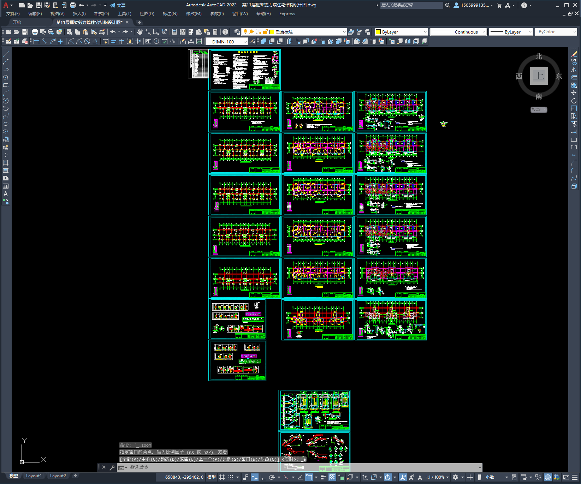
Task: Click the Plot printer icon in the Standard toolbar
Action: pyautogui.click(x=35, y=32)
